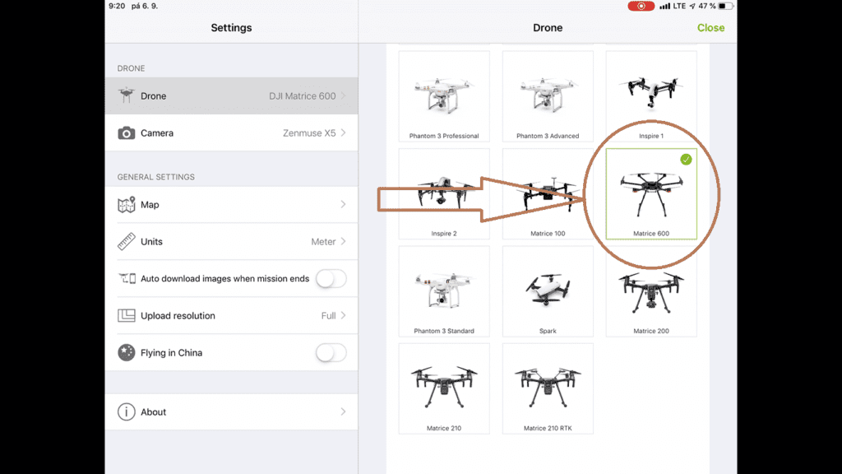Viewport: 842px width, 474px height.
Task: Enable Auto download images when mission ends
Action: [331, 279]
